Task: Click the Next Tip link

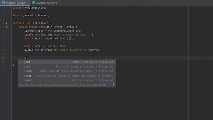Action: pyautogui.click(x=102, y=85)
